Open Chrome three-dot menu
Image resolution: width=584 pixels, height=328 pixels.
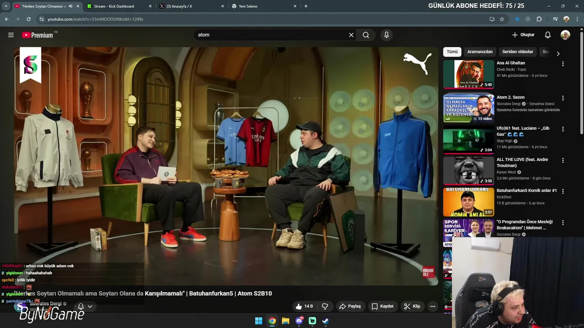pos(576,19)
